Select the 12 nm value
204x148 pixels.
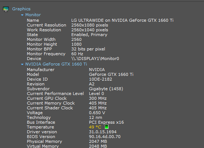click(x=96, y=118)
